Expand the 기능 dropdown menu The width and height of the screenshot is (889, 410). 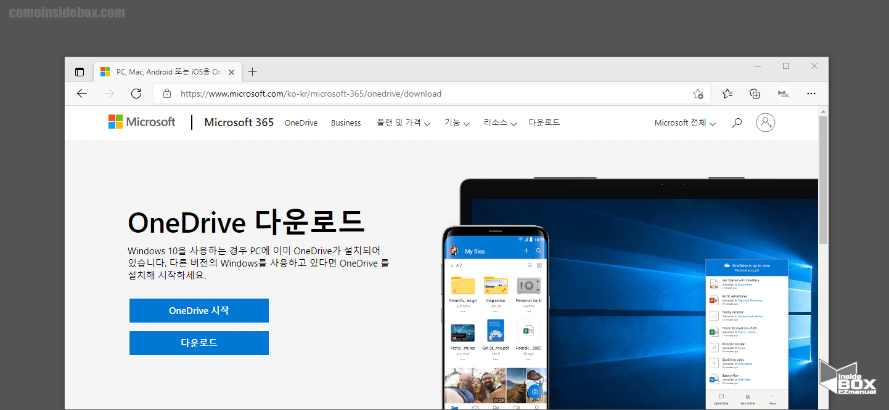(457, 123)
